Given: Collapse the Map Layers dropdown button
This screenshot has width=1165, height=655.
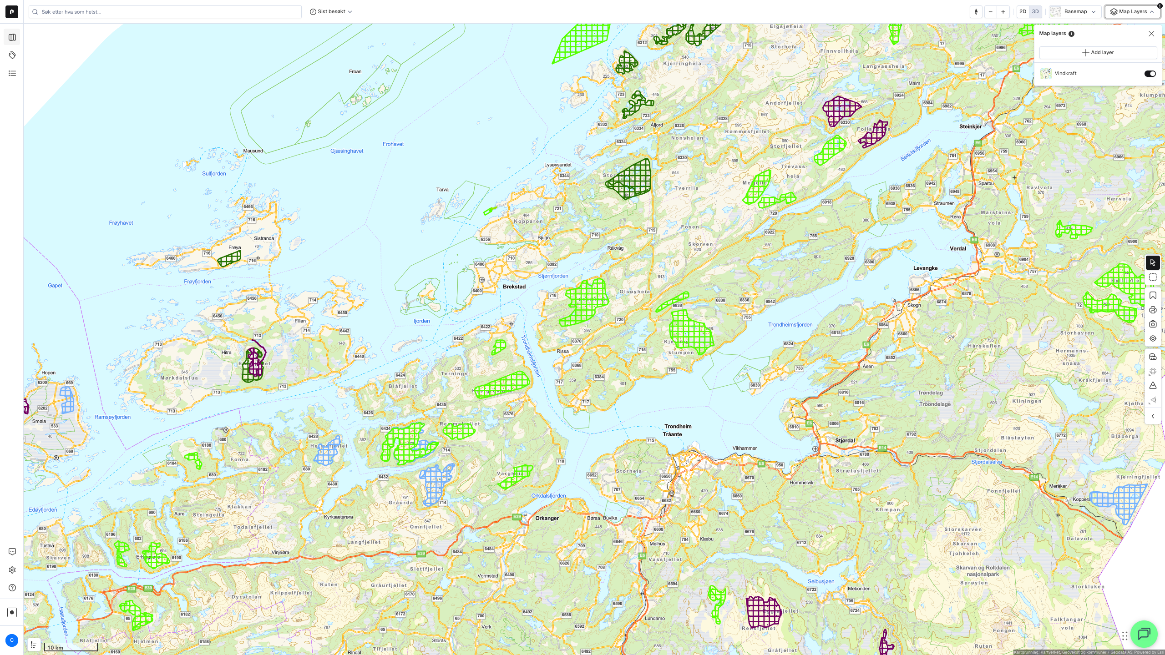Looking at the screenshot, I should click(1132, 12).
